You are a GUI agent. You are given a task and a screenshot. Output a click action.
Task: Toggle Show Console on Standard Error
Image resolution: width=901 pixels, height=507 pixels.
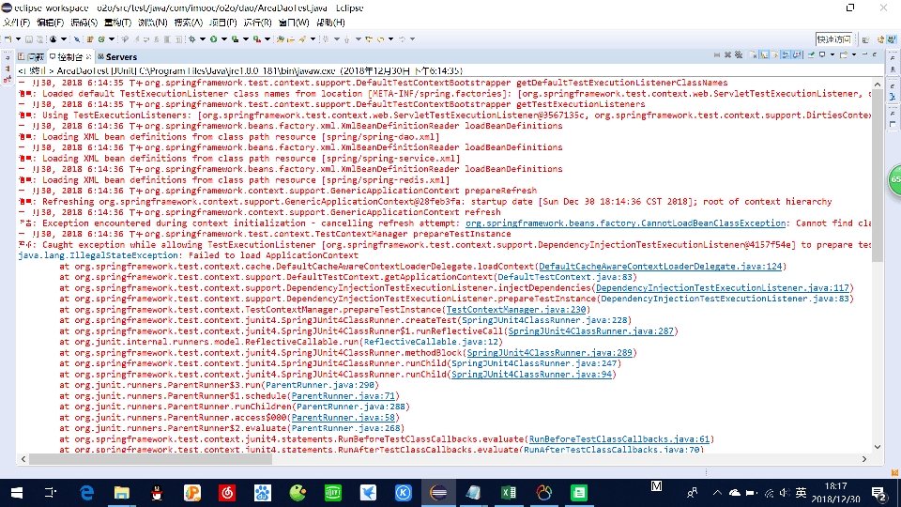click(797, 54)
